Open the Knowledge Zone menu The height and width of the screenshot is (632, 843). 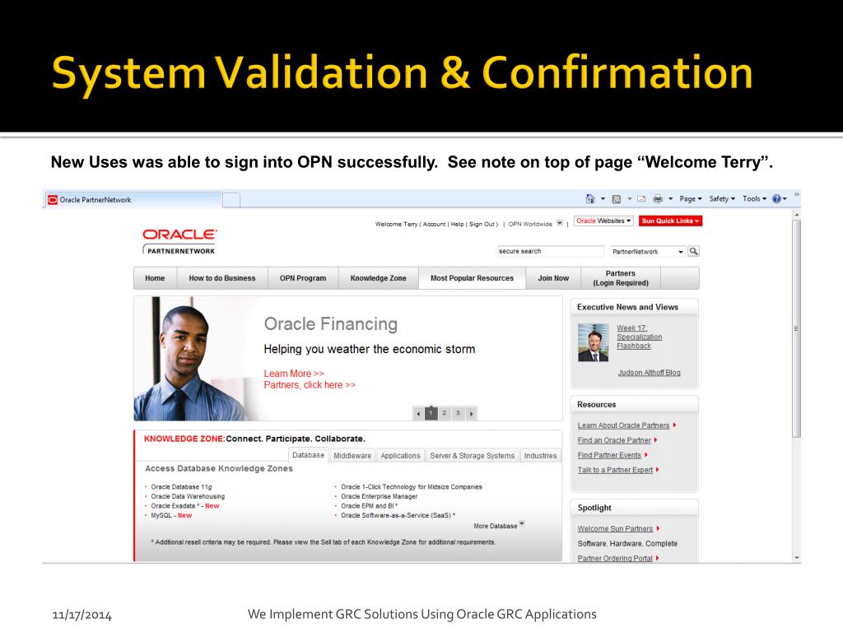pos(378,278)
